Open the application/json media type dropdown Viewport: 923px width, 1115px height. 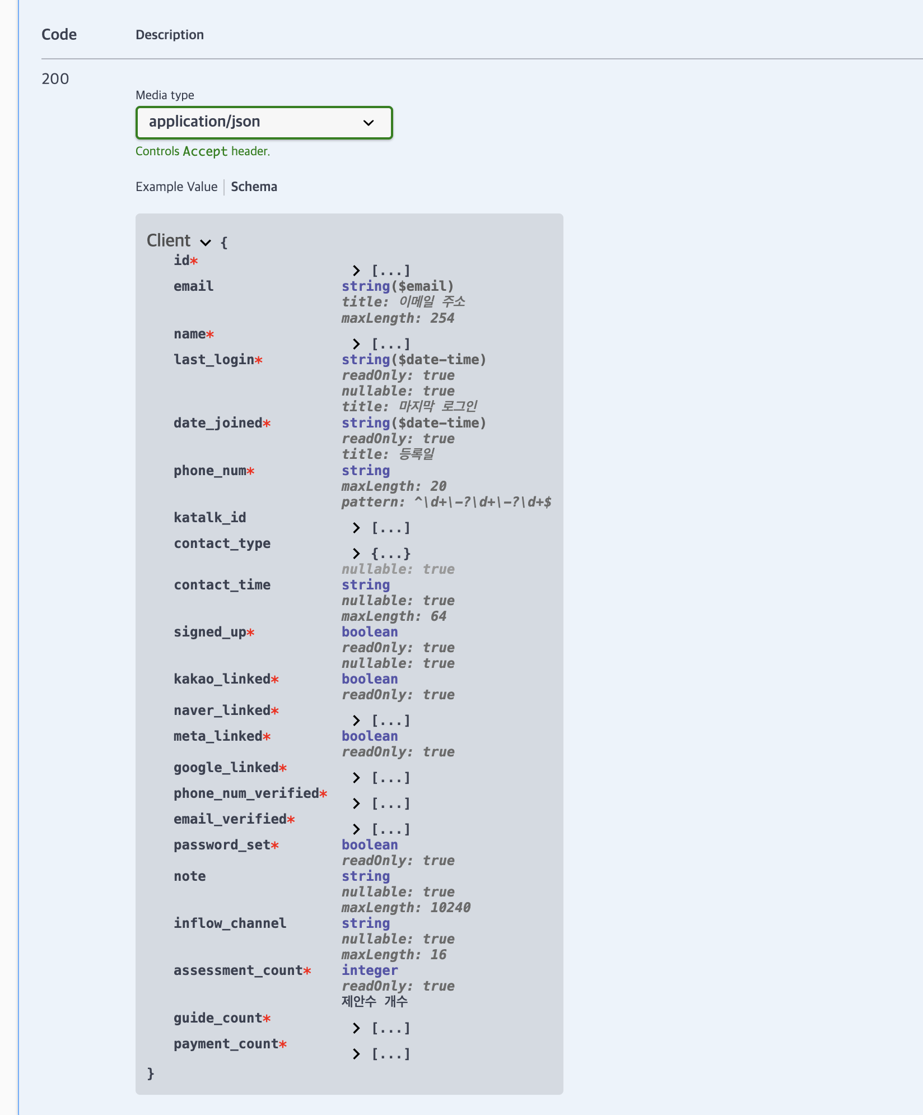tap(368, 122)
